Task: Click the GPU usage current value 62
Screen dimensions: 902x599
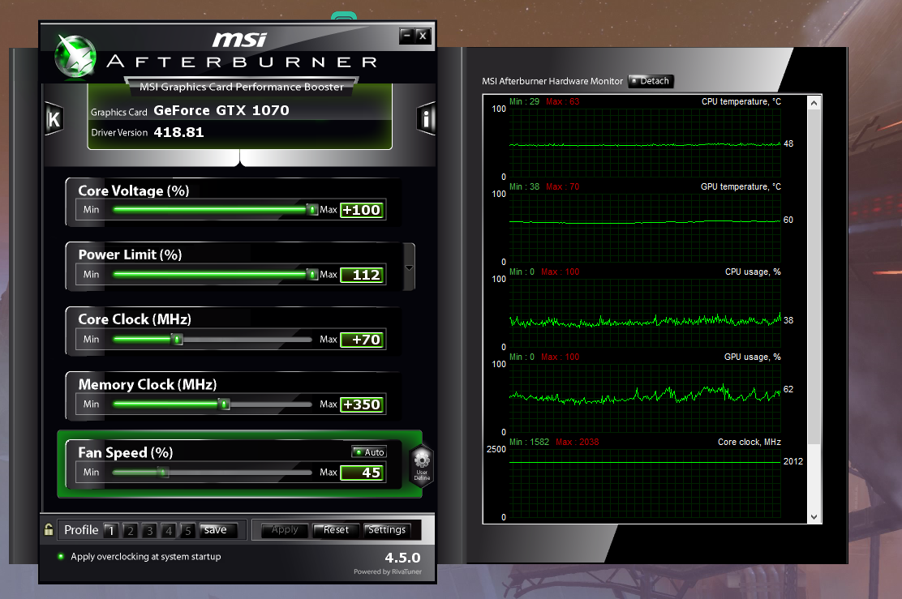Action: click(x=788, y=390)
